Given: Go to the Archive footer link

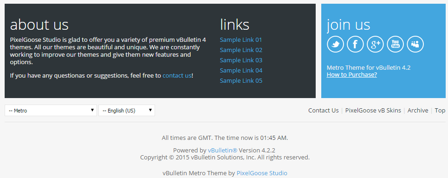Looking at the screenshot, I should 418,111.
